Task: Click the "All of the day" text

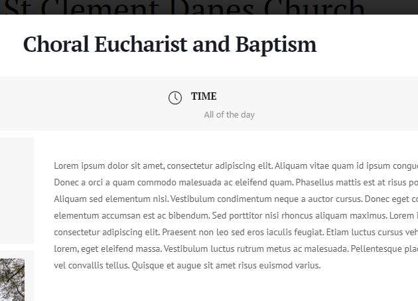Action: (230, 114)
